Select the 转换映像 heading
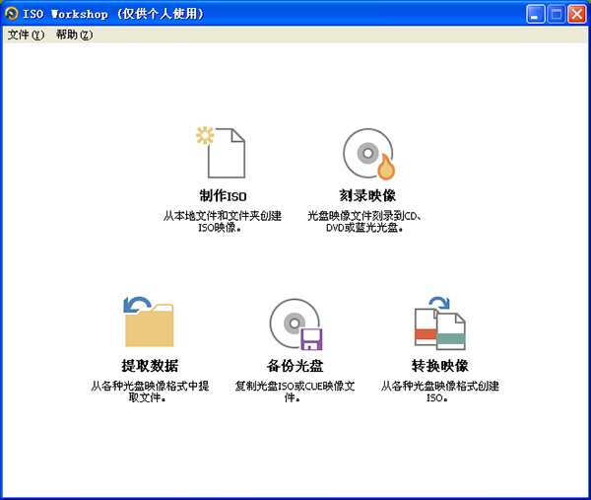The width and height of the screenshot is (591, 500). click(440, 366)
